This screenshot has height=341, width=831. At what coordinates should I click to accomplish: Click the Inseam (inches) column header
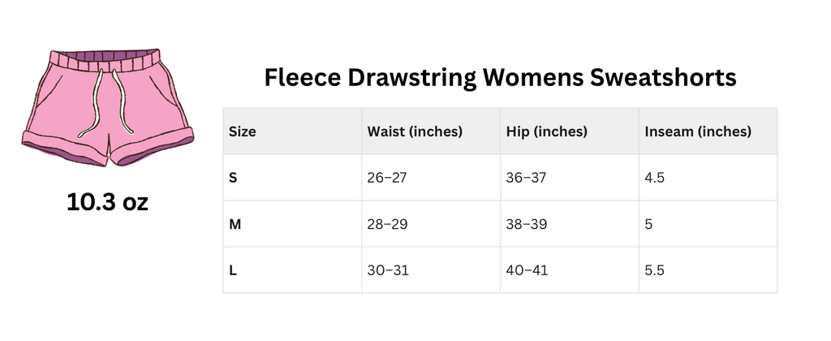pos(698,131)
